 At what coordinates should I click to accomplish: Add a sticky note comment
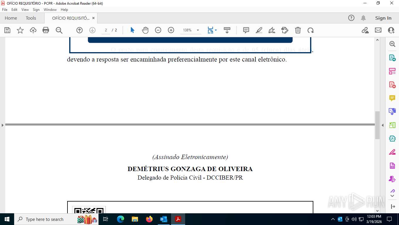point(246,30)
